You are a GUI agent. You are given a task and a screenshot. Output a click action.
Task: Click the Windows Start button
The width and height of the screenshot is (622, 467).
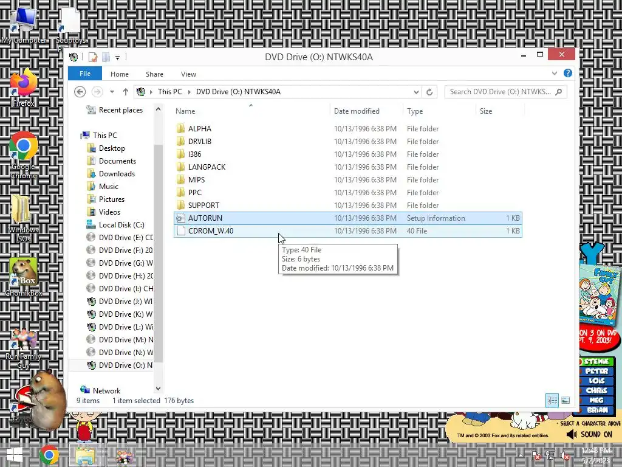point(15,455)
